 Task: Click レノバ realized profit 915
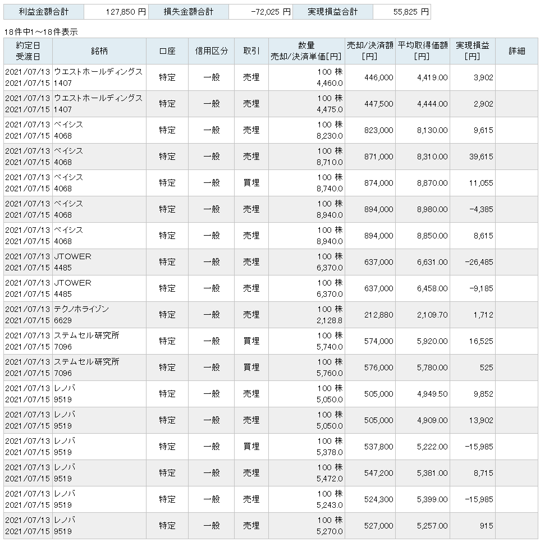[487, 526]
